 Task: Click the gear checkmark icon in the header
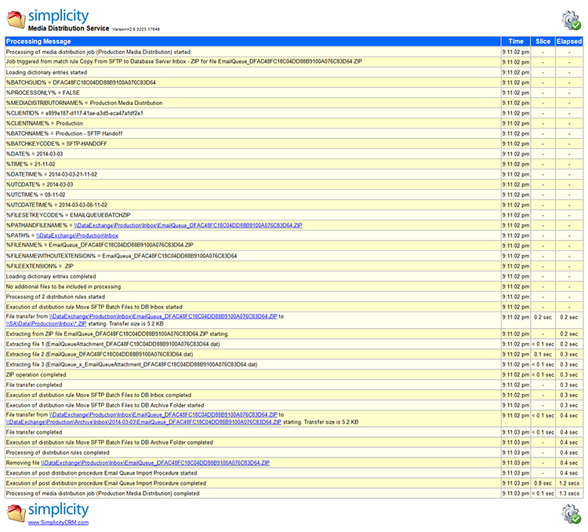point(571,20)
